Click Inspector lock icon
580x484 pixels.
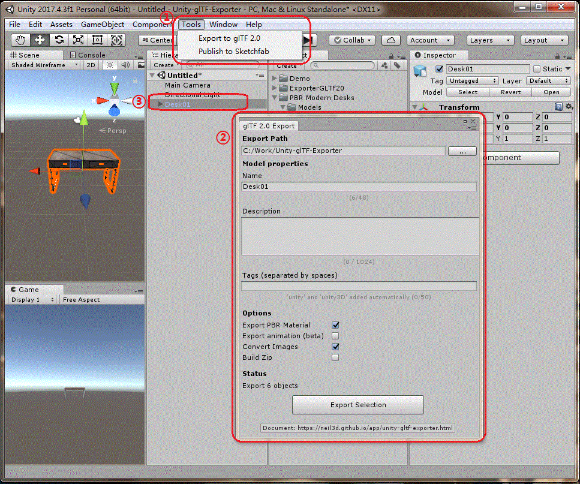coord(557,56)
